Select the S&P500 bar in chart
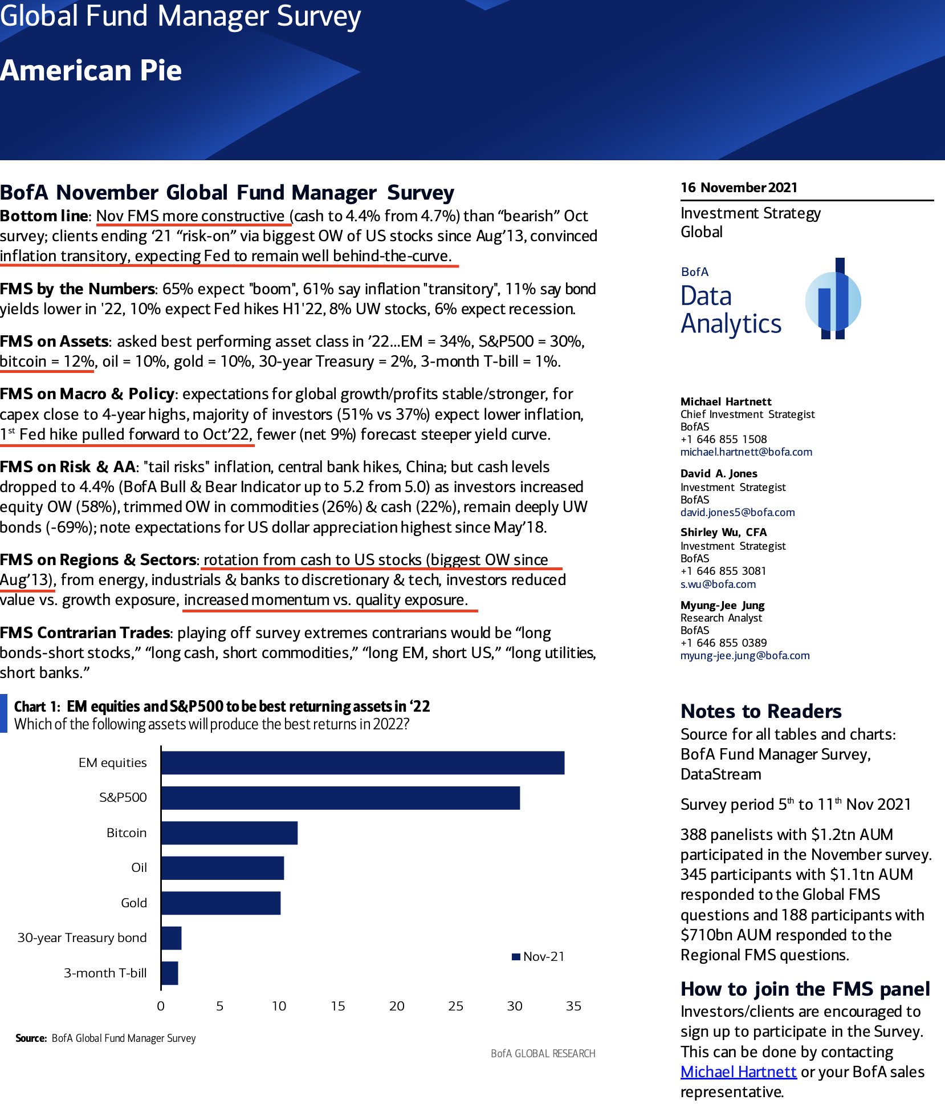 pos(341,798)
